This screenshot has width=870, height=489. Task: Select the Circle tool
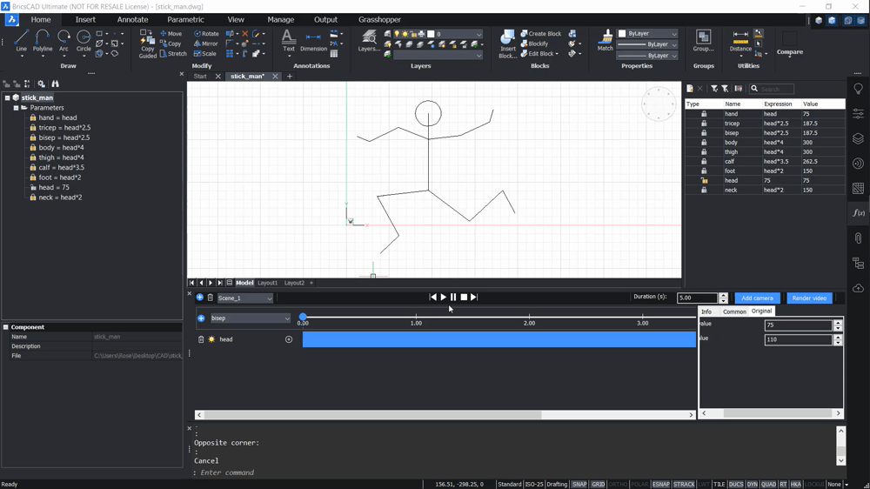coord(84,42)
